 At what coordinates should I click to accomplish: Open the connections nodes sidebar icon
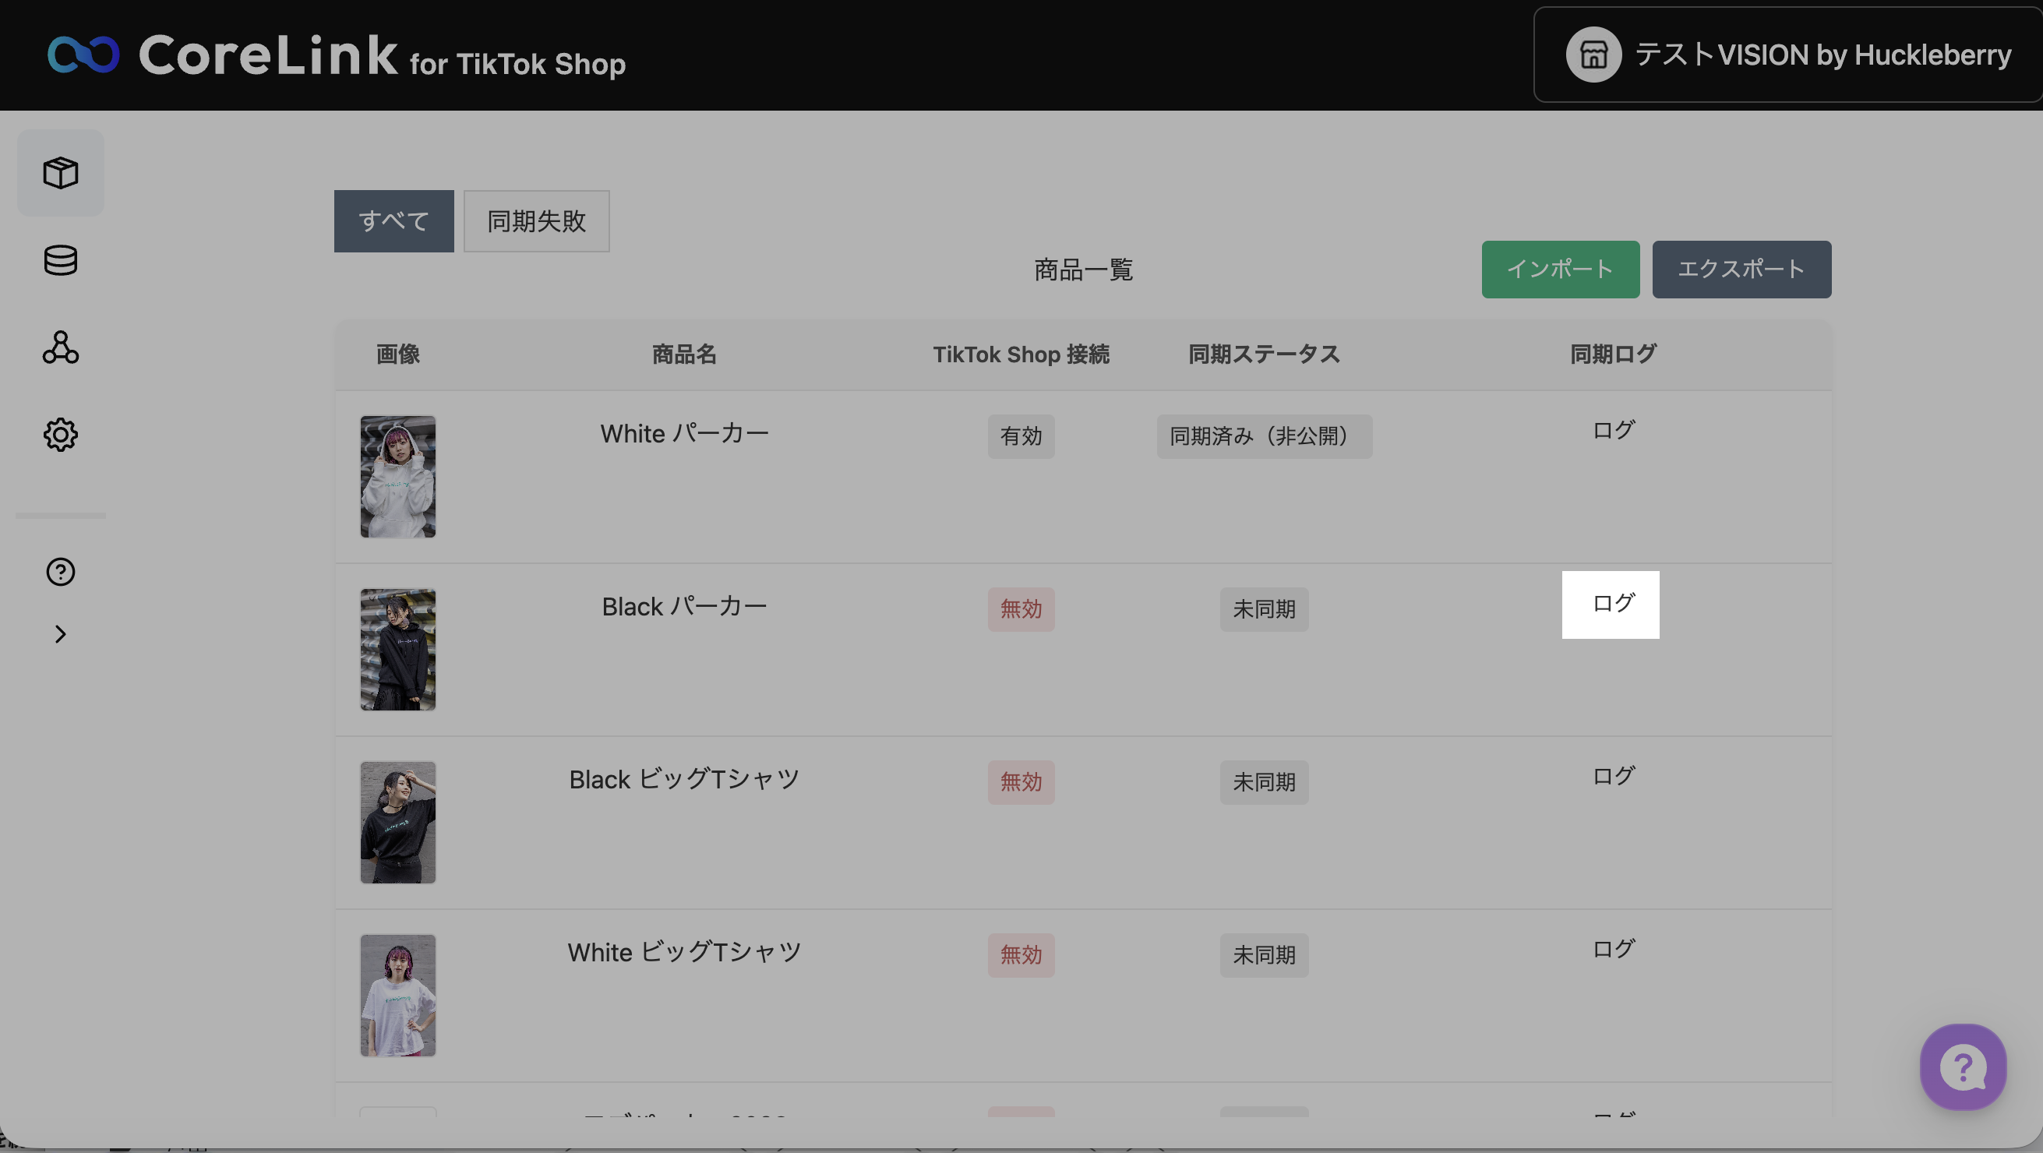pos(60,347)
